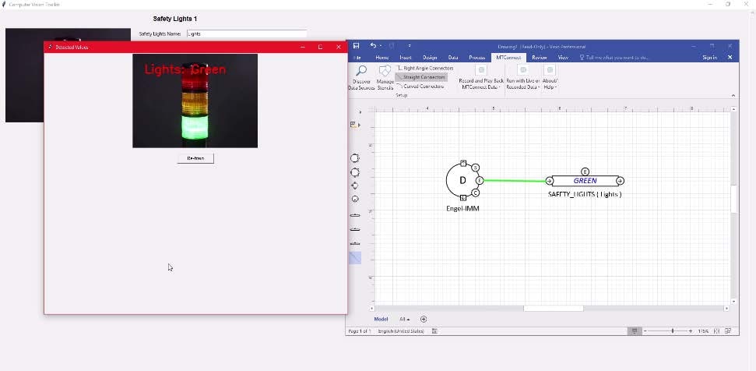The image size is (756, 371).
Task: Click the Safety Lights Name input field
Action: 246,34
